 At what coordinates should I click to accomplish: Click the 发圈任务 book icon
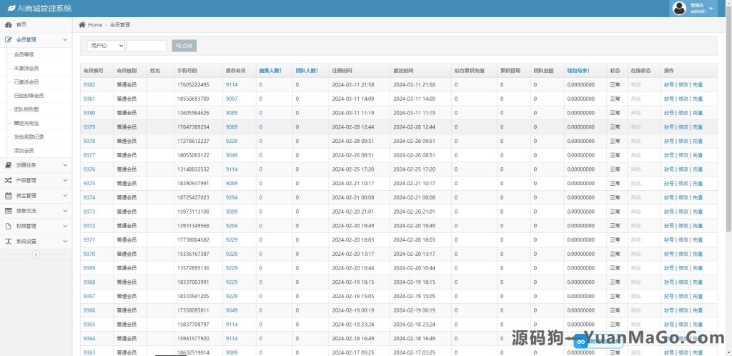8,165
